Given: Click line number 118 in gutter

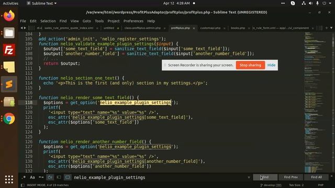Looking at the screenshot, I should pyautogui.click(x=29, y=102).
